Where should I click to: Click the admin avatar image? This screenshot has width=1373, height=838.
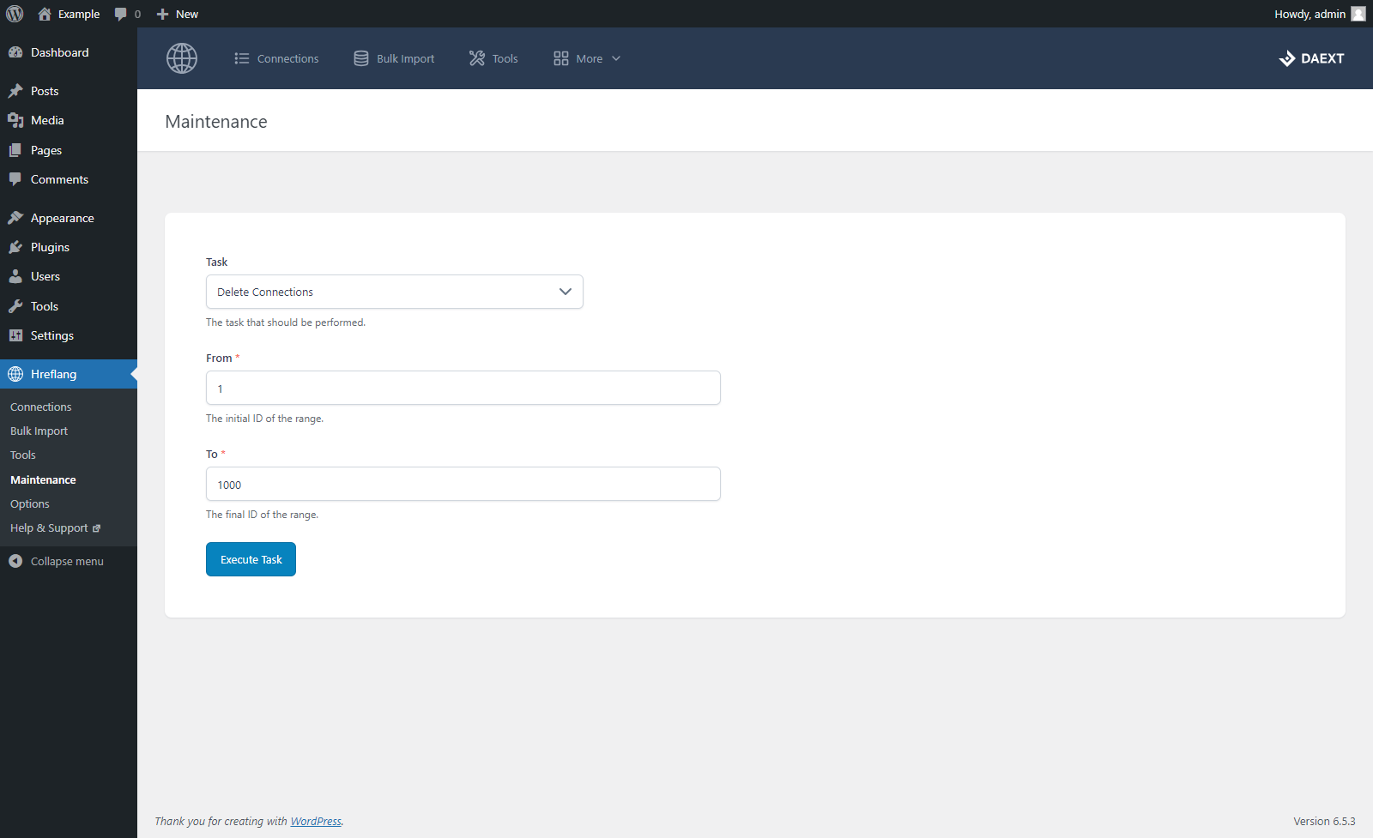pos(1358,14)
